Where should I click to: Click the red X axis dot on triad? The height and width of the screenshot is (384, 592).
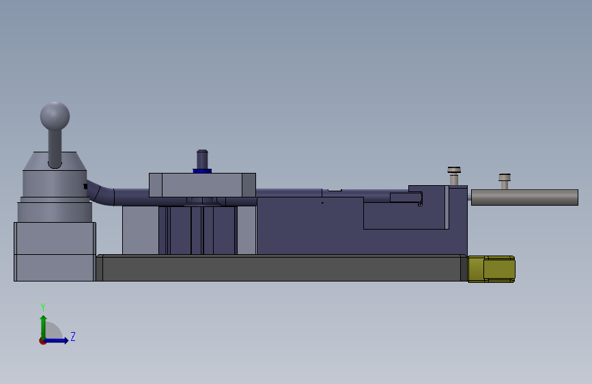click(42, 342)
